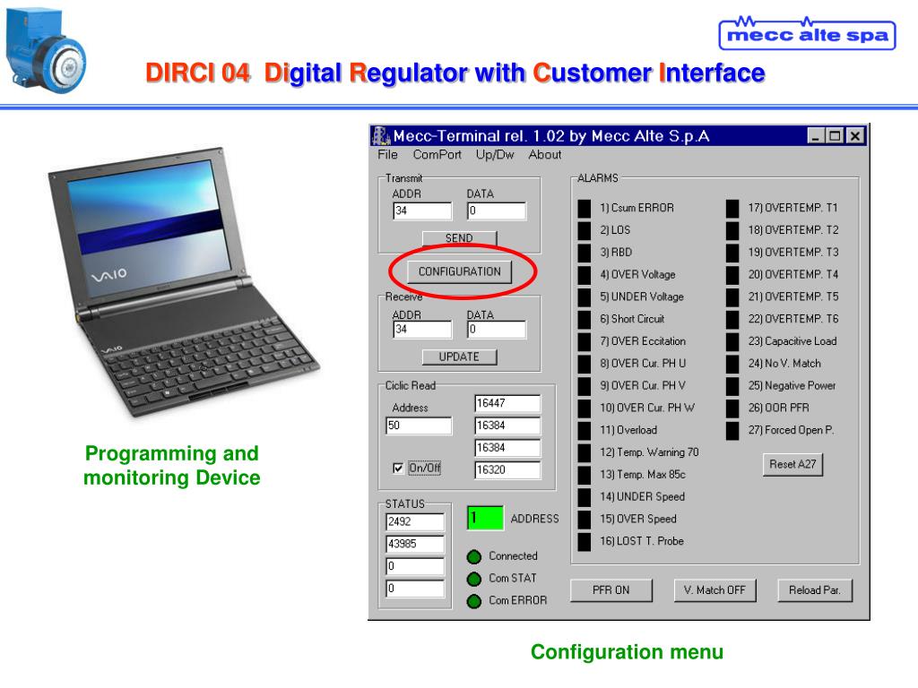Click the Reload Par. button
Viewport: 918px width, 688px height.
[x=815, y=589]
